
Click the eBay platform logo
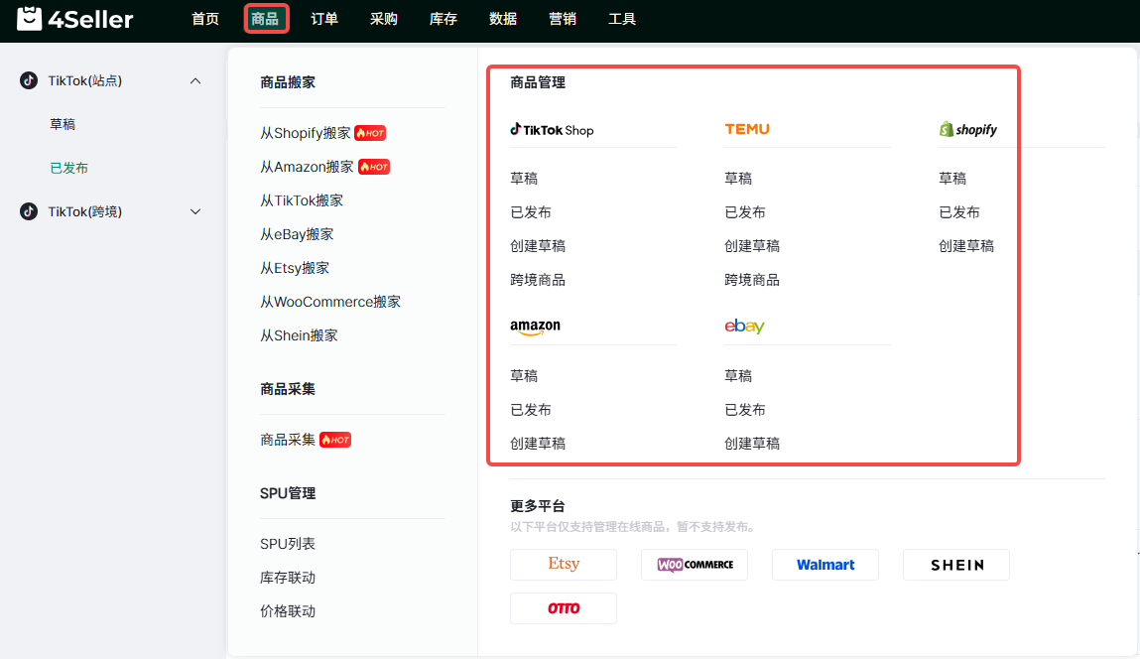tap(744, 327)
